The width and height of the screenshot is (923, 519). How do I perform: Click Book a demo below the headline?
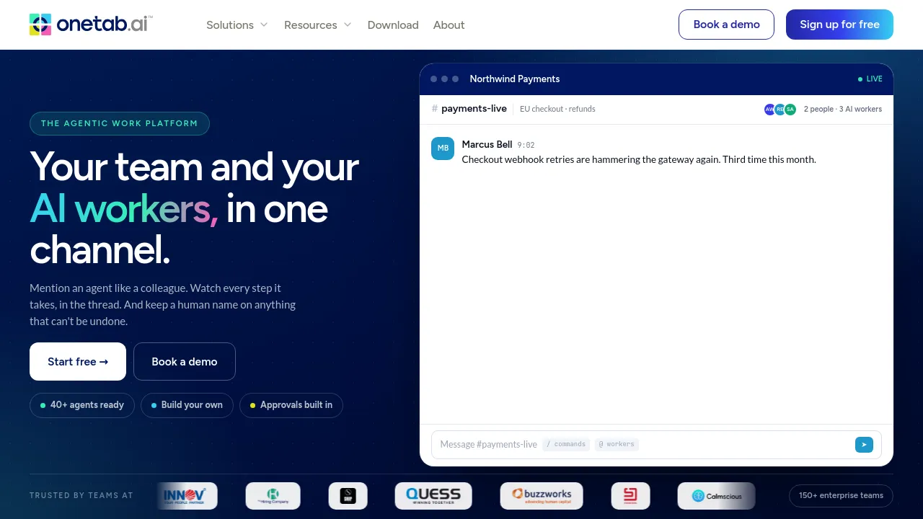coord(185,362)
